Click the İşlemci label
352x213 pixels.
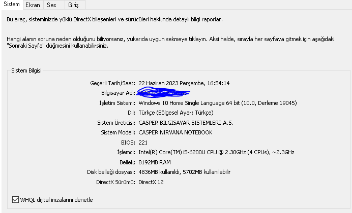click(126, 152)
